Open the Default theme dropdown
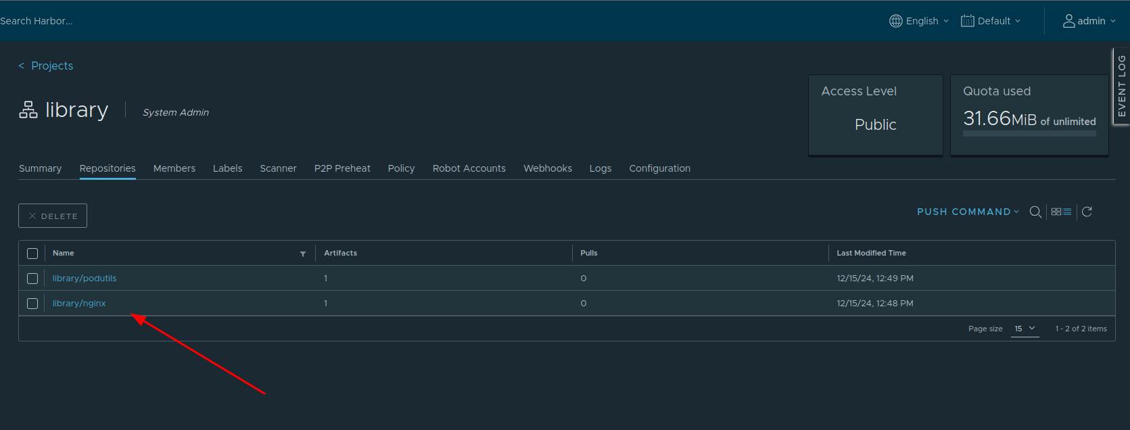Screen dimensions: 1130x430 (991, 21)
